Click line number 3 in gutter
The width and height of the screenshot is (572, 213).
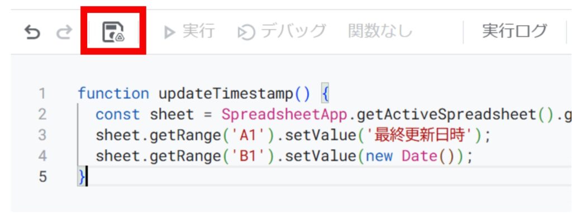coord(42,135)
